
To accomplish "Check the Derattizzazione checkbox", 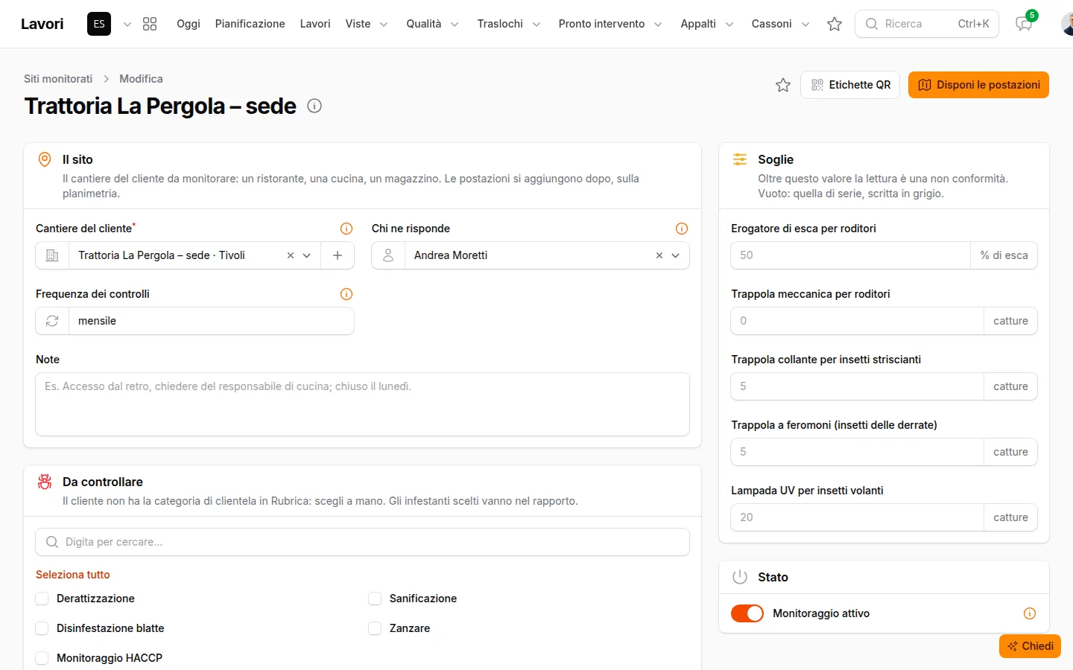I will pos(42,599).
